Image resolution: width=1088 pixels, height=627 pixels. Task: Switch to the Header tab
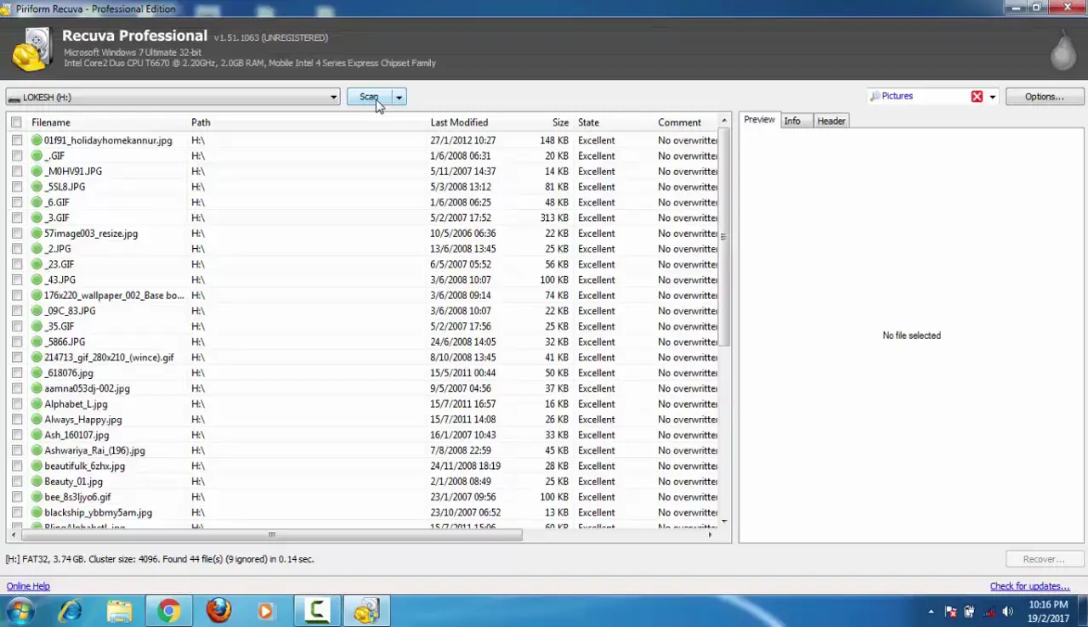831,121
